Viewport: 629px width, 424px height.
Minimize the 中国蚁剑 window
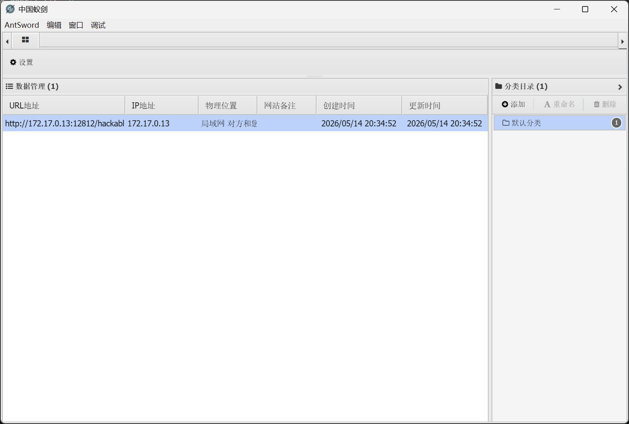tap(557, 9)
